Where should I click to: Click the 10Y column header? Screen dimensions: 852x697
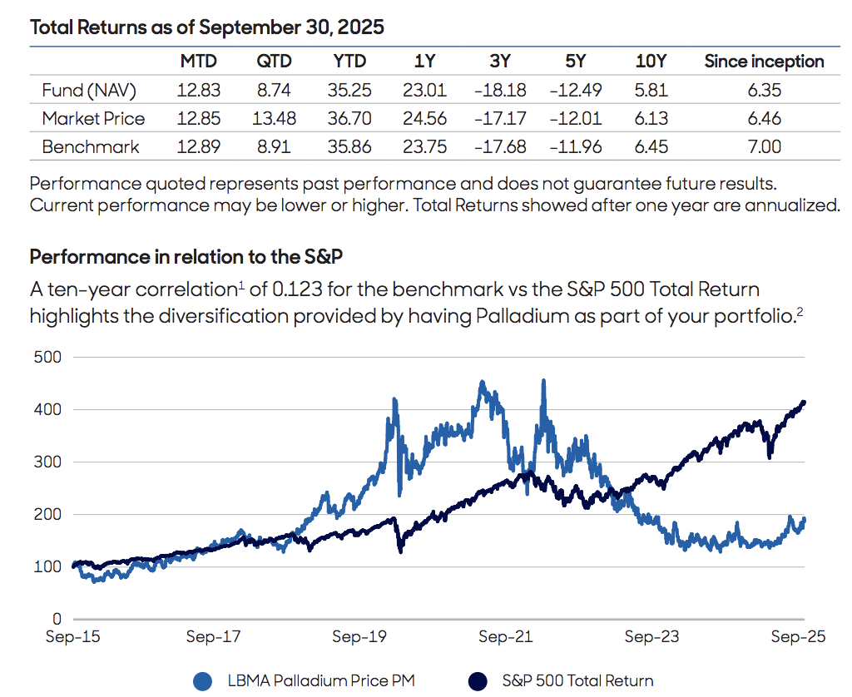(x=651, y=62)
